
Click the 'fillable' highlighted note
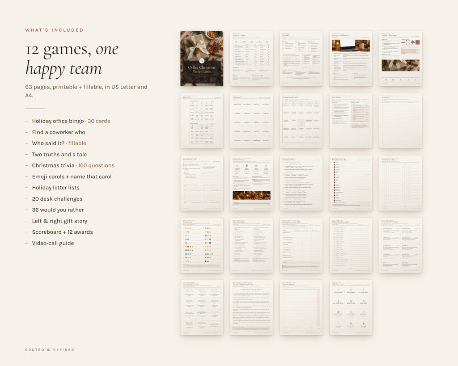click(77, 143)
